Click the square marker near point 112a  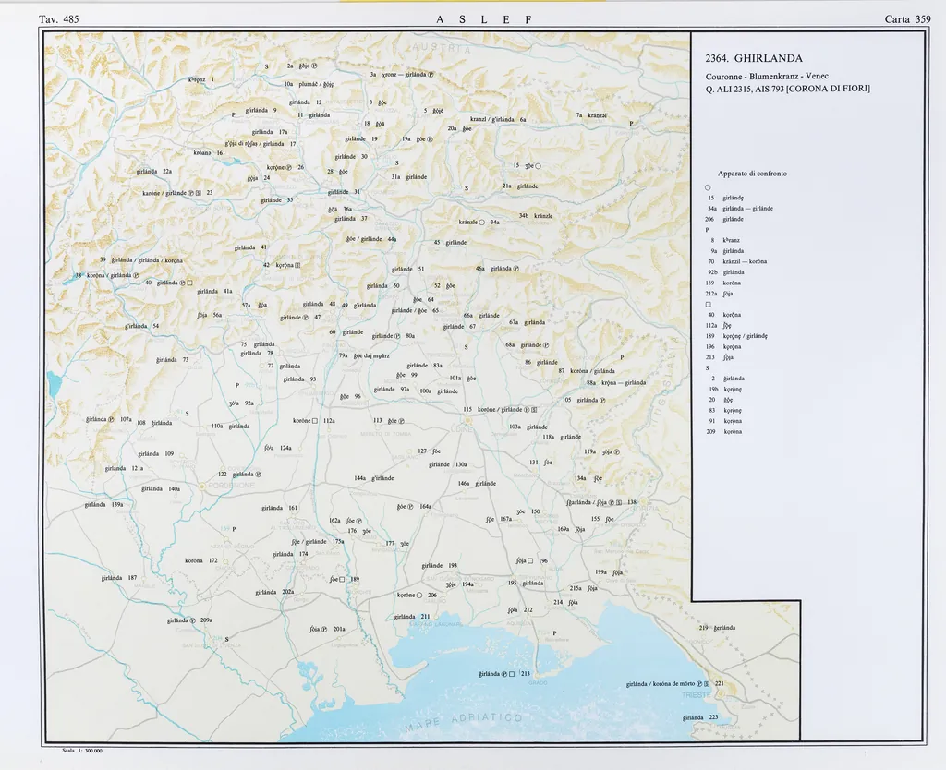coord(315,421)
